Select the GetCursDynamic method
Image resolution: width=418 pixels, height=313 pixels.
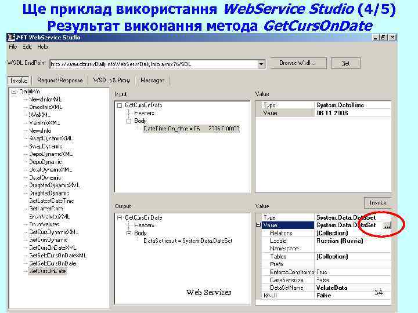tap(48, 240)
